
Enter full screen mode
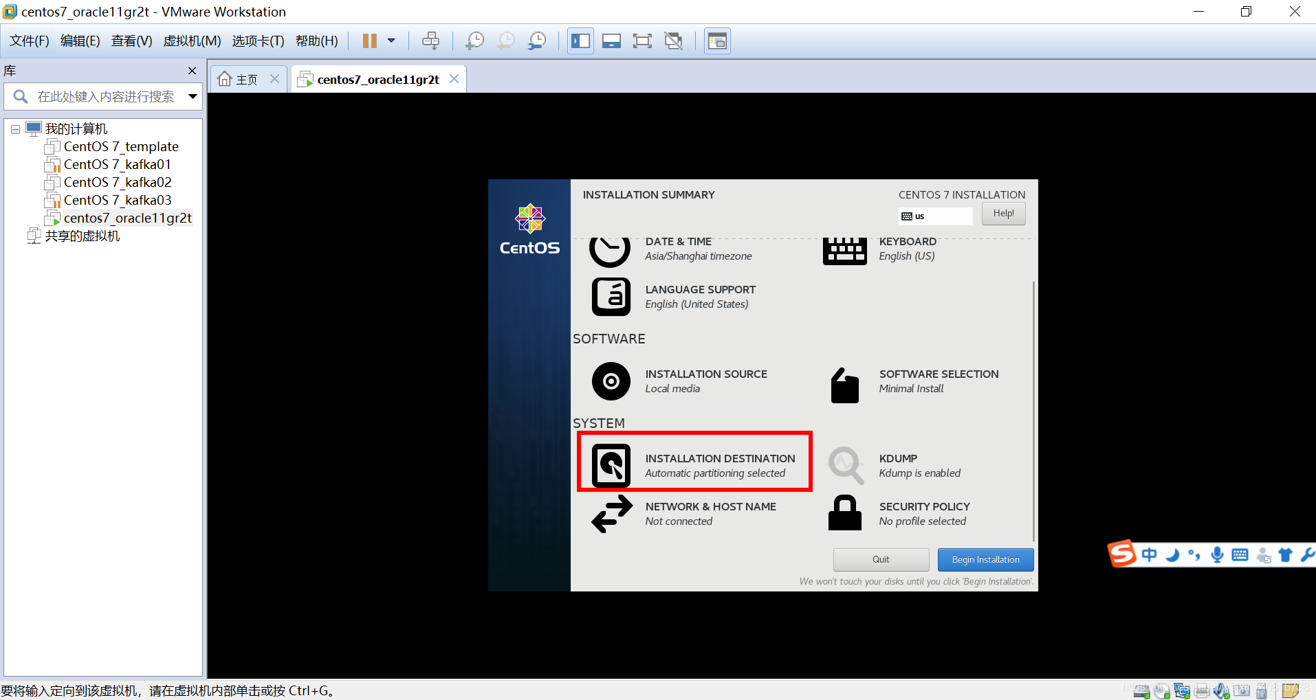point(642,41)
